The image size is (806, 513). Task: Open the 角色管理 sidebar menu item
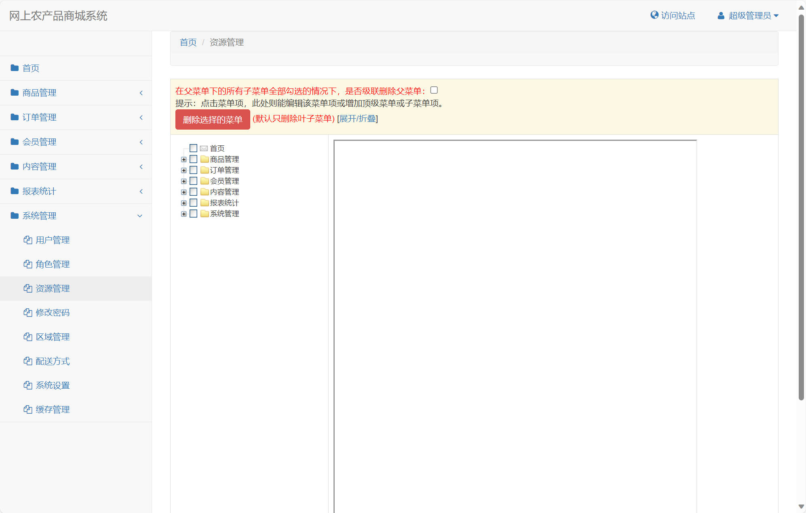click(53, 264)
